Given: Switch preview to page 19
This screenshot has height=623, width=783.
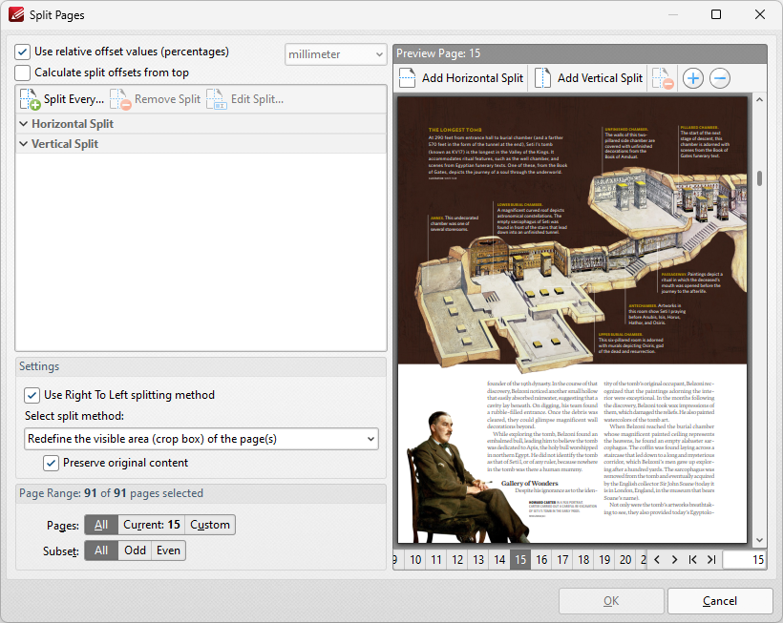Looking at the screenshot, I should click(604, 560).
